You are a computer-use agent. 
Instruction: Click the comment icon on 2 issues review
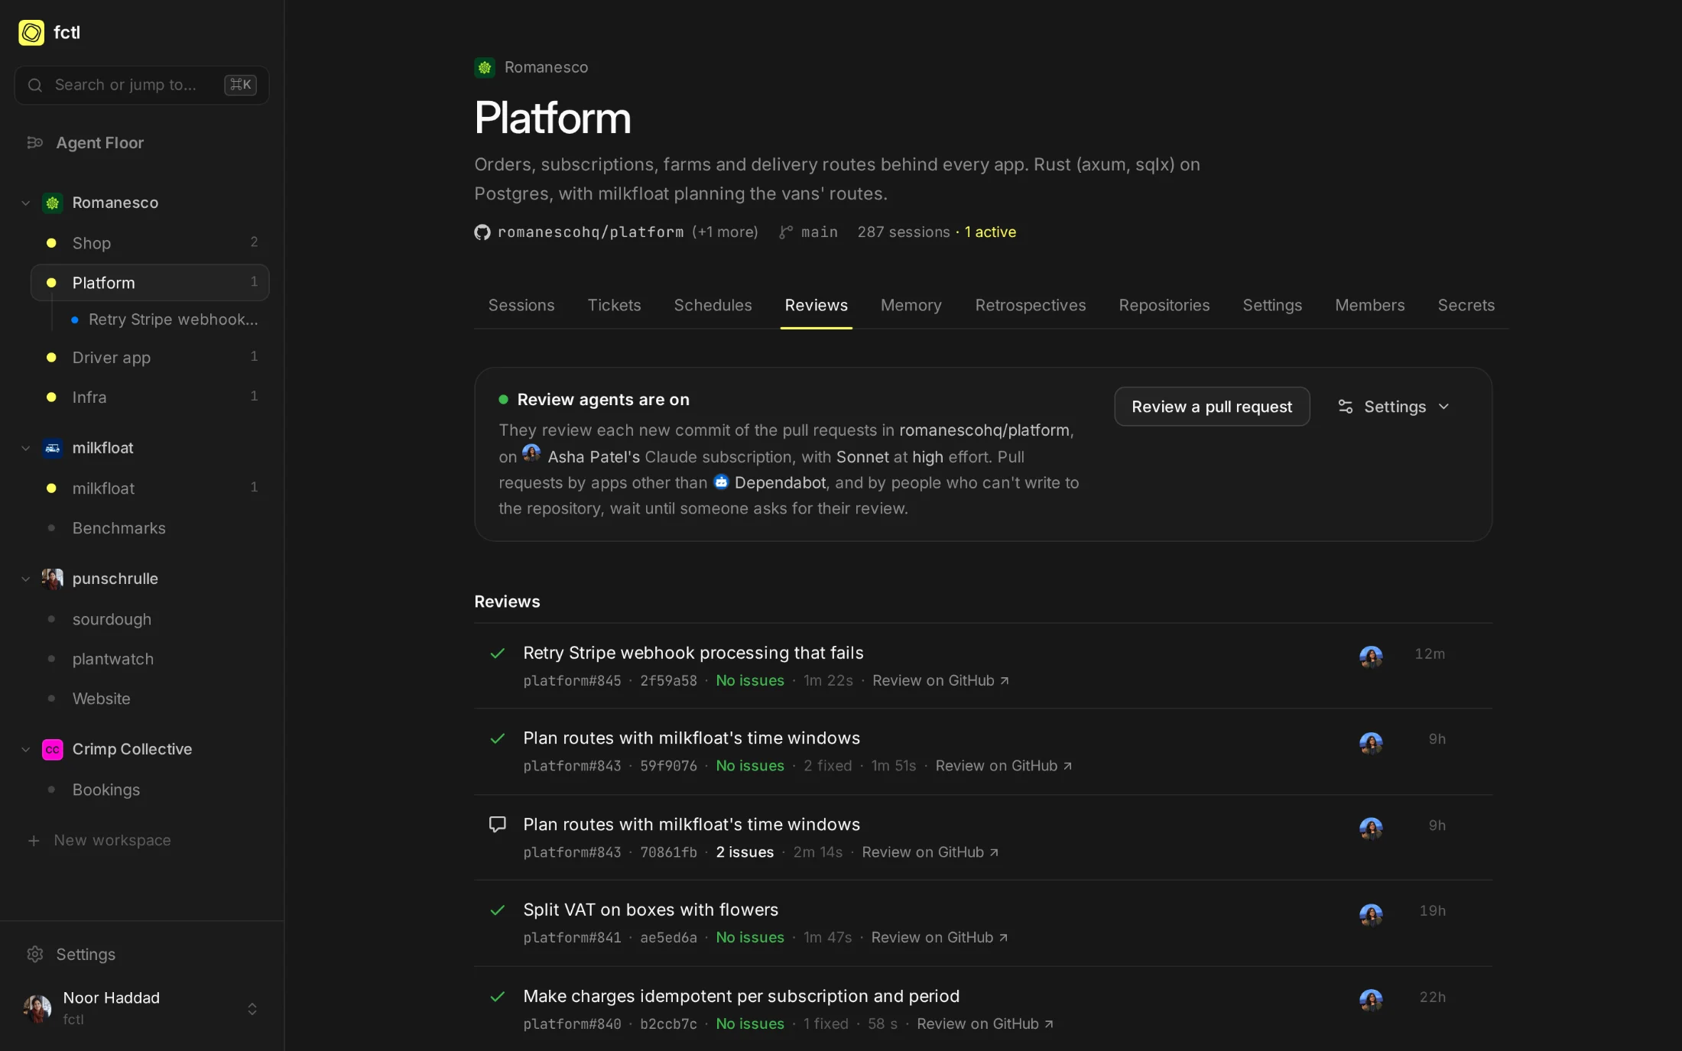pyautogui.click(x=498, y=824)
